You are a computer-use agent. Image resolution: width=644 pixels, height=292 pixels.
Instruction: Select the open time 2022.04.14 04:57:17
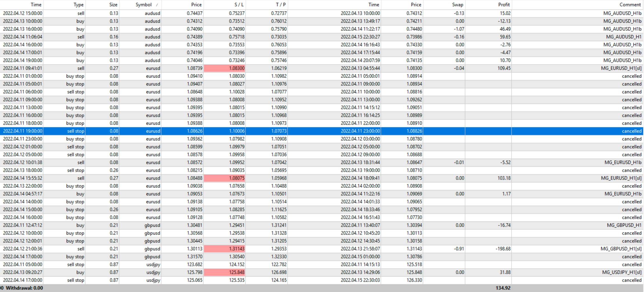pos(23,194)
